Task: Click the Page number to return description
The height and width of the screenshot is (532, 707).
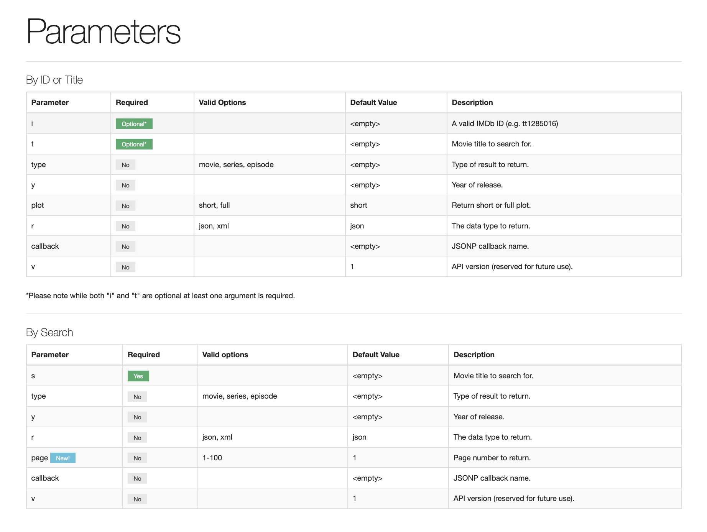Action: tap(492, 458)
